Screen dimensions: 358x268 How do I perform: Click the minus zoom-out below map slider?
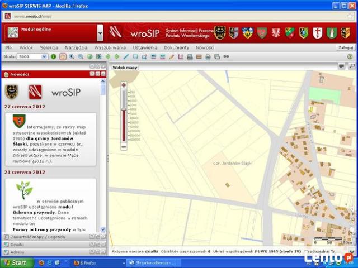point(124,146)
